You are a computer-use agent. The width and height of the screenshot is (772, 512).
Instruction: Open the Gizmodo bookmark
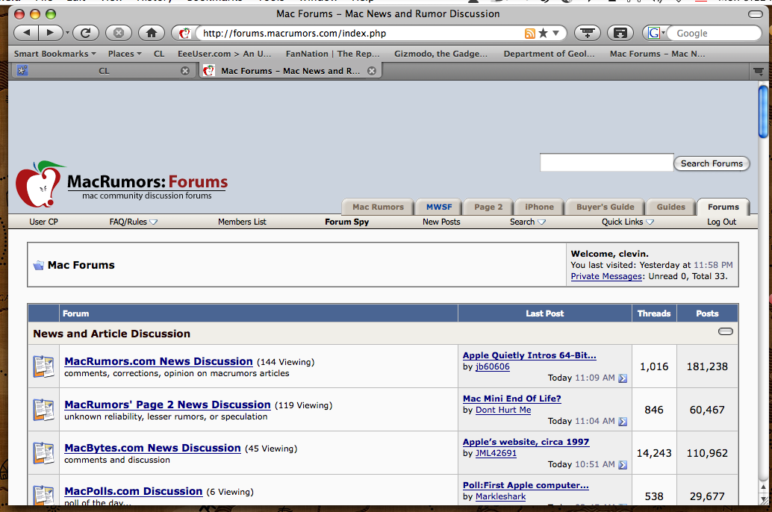tap(441, 54)
